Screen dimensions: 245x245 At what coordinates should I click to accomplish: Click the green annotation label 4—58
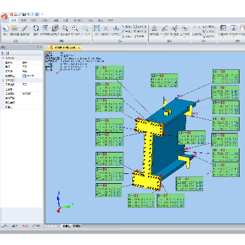point(110,159)
